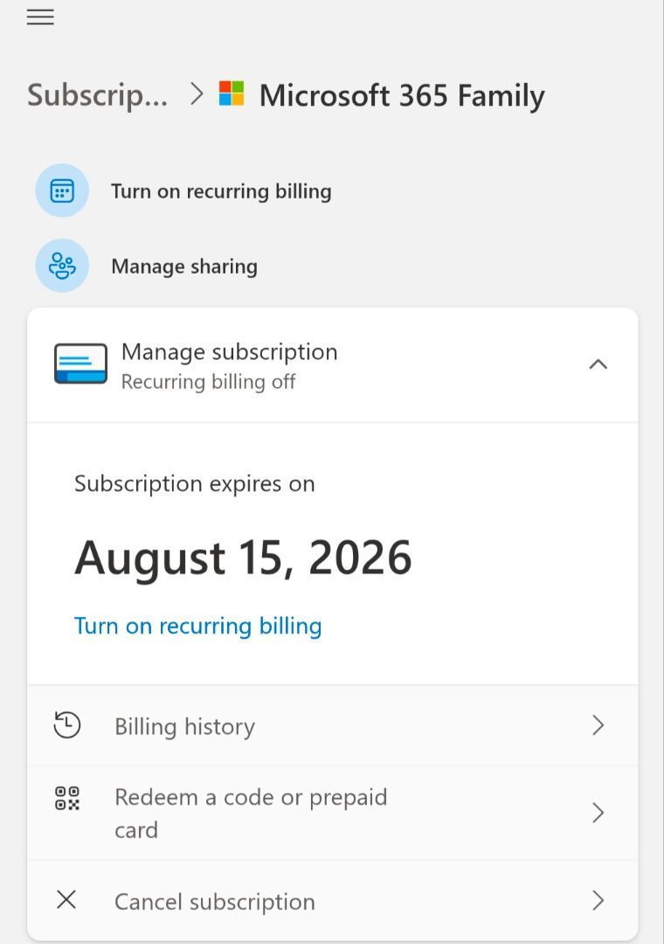Image resolution: width=664 pixels, height=944 pixels.
Task: Click the QR code icon for redeem
Action: tap(66, 798)
